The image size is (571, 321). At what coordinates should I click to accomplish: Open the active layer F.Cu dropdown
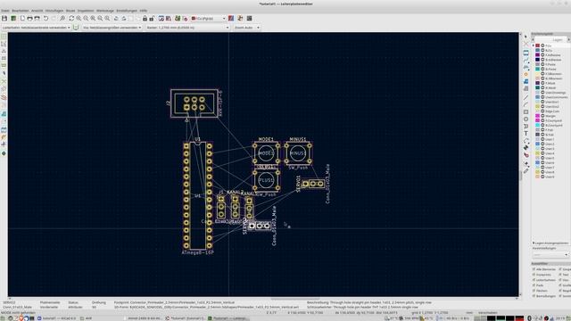209,18
